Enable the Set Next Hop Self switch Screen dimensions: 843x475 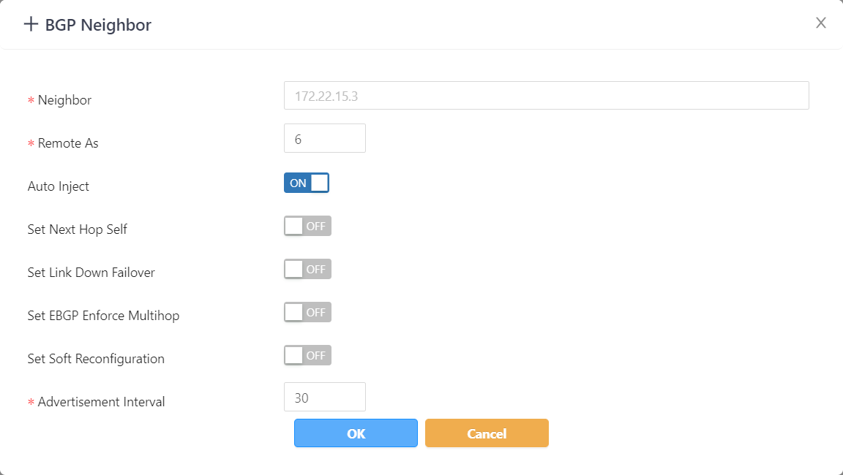307,226
